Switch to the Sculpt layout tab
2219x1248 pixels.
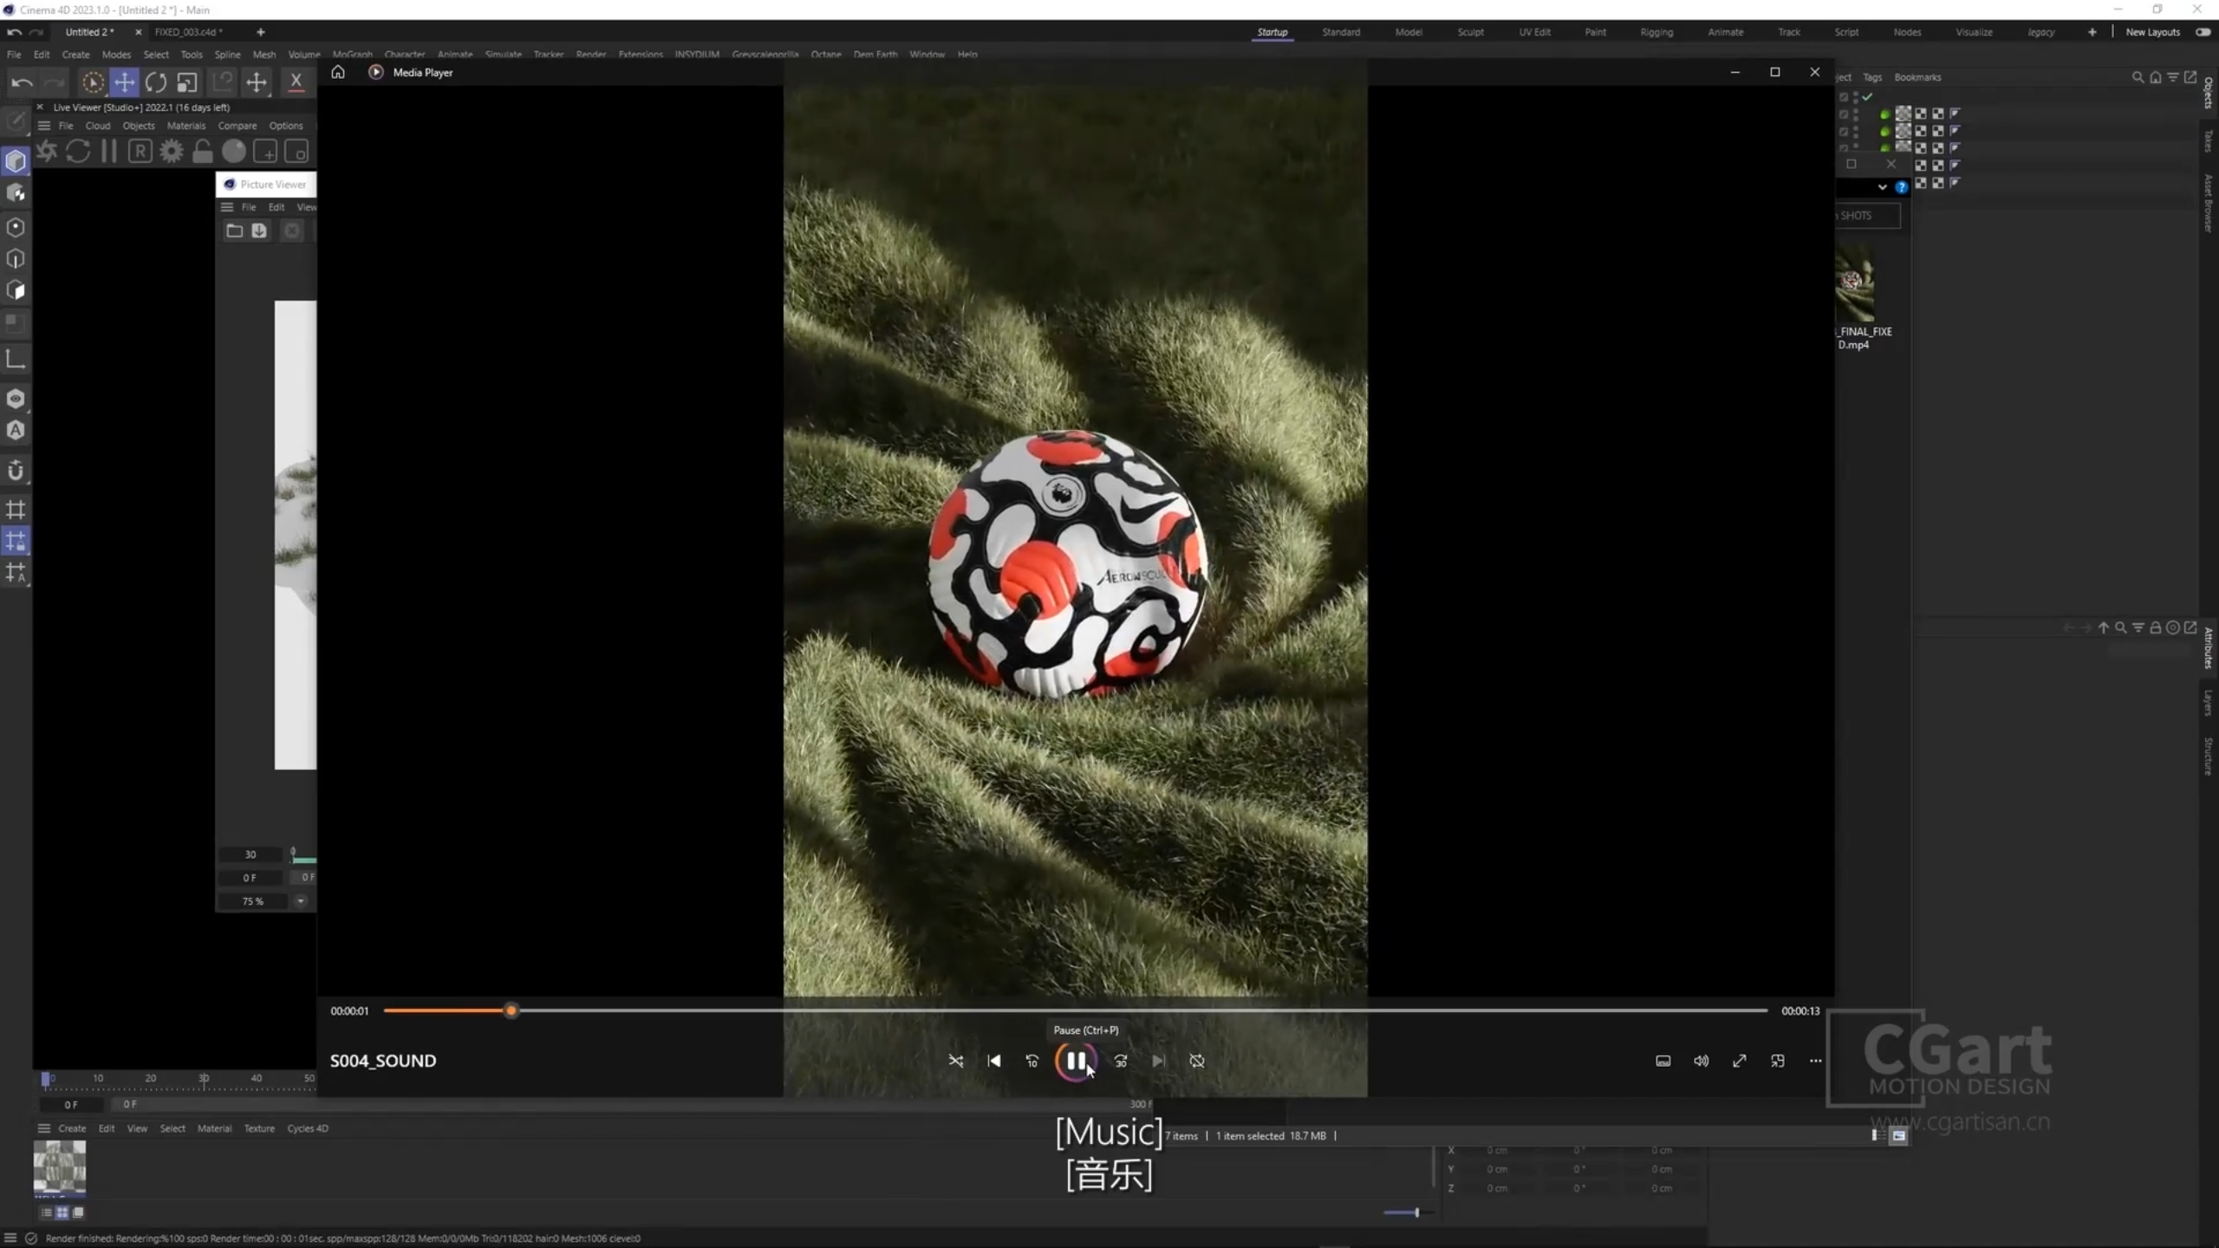tap(1470, 32)
